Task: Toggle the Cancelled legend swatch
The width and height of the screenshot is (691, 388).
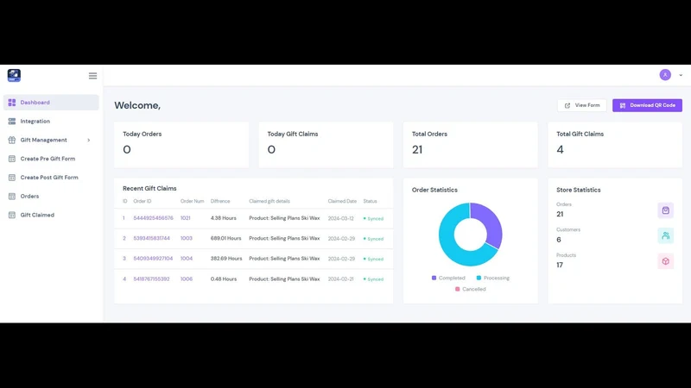Action: pos(458,289)
